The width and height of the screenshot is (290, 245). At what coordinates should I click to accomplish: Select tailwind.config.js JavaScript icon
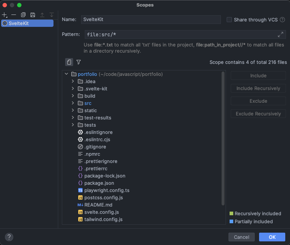[x=80, y=219]
